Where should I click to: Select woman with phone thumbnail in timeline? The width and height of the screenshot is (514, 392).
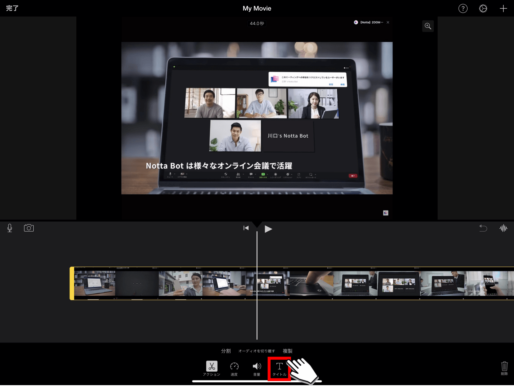pyautogui.click(x=181, y=283)
